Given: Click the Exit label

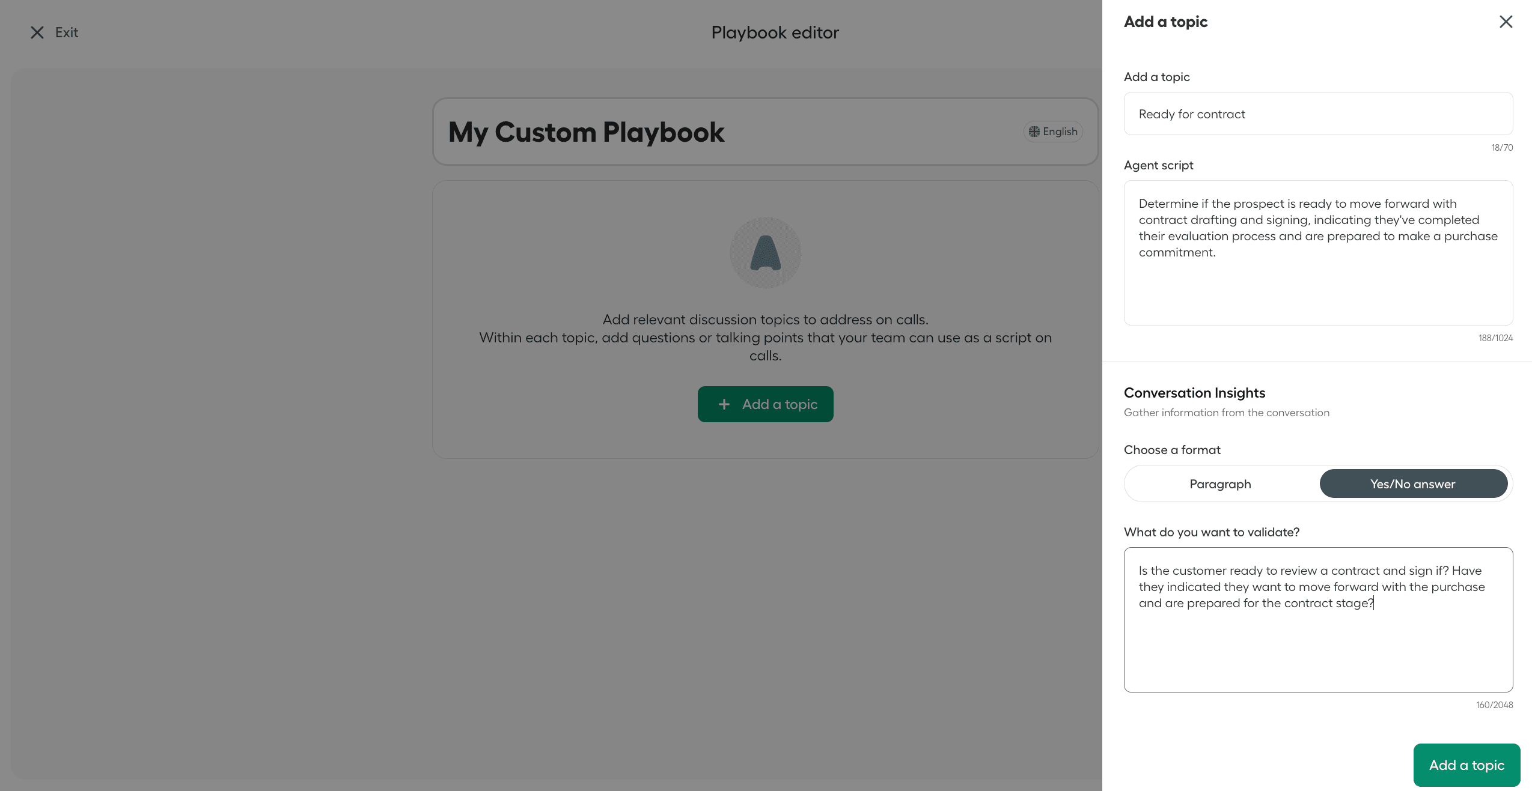Looking at the screenshot, I should click(67, 32).
